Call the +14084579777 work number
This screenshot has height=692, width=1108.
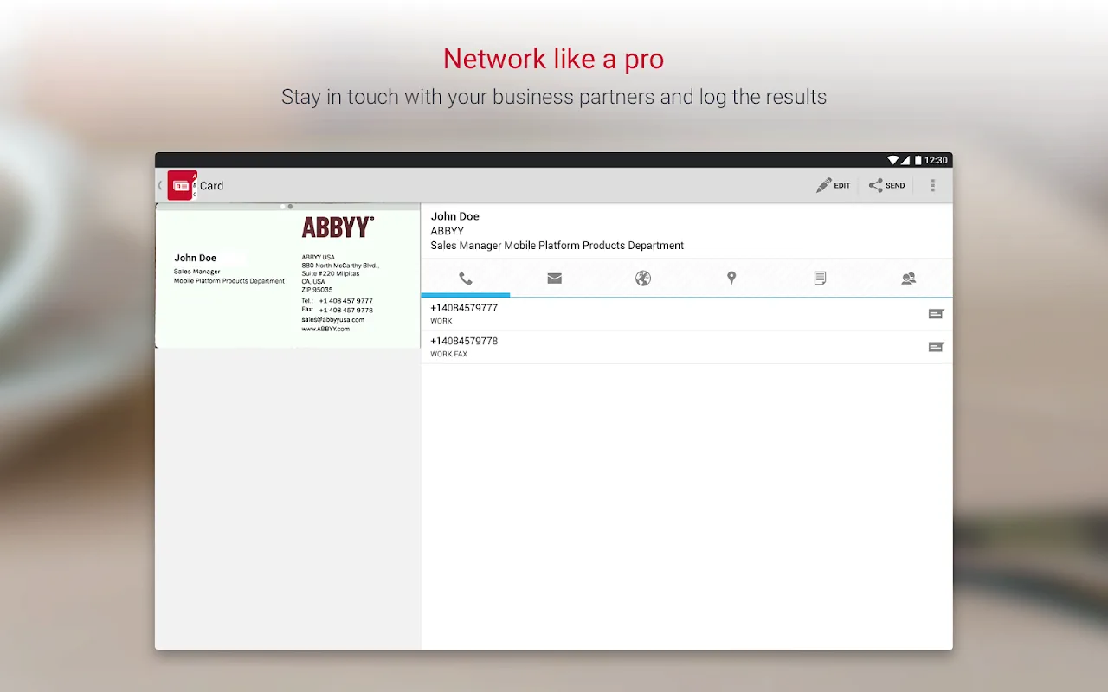coord(686,314)
